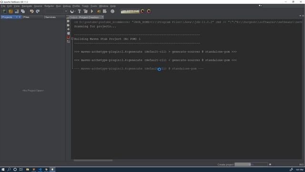Image resolution: width=305 pixels, height=172 pixels.
Task: Stop the build with red stop icon
Action: click(x=68, y=37)
